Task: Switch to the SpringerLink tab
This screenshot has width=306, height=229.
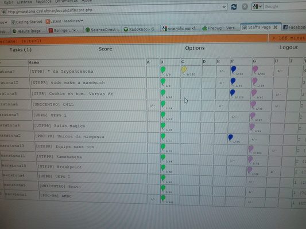Action: [x=63, y=30]
